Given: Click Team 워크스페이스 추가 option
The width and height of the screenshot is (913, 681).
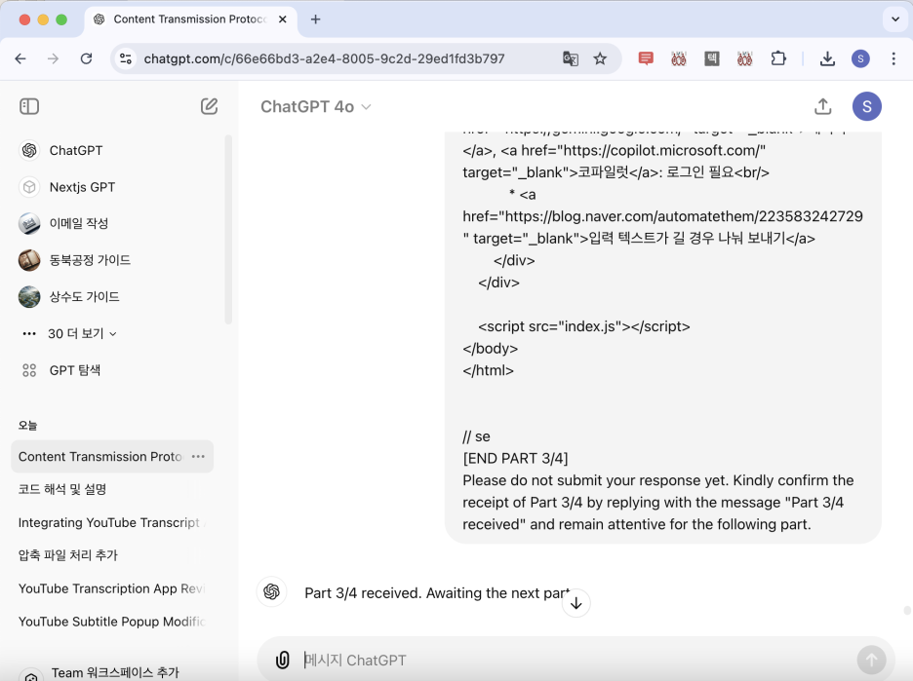Looking at the screenshot, I should point(114,672).
